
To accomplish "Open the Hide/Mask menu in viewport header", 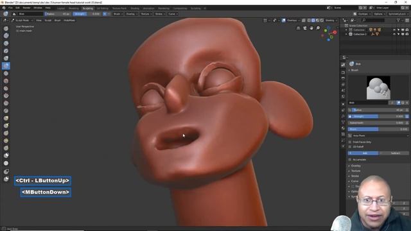I will pyautogui.click(x=69, y=20).
